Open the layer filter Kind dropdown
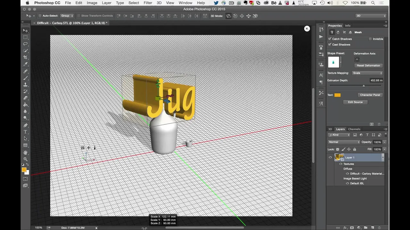The height and width of the screenshot is (230, 410). click(339, 135)
